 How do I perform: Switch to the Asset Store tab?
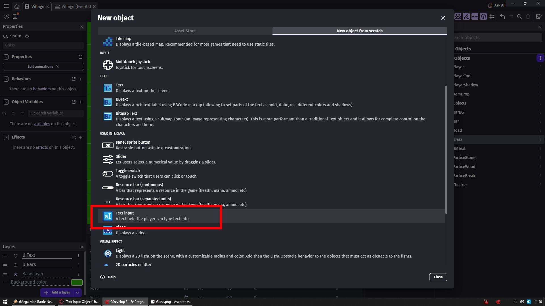pos(185,31)
